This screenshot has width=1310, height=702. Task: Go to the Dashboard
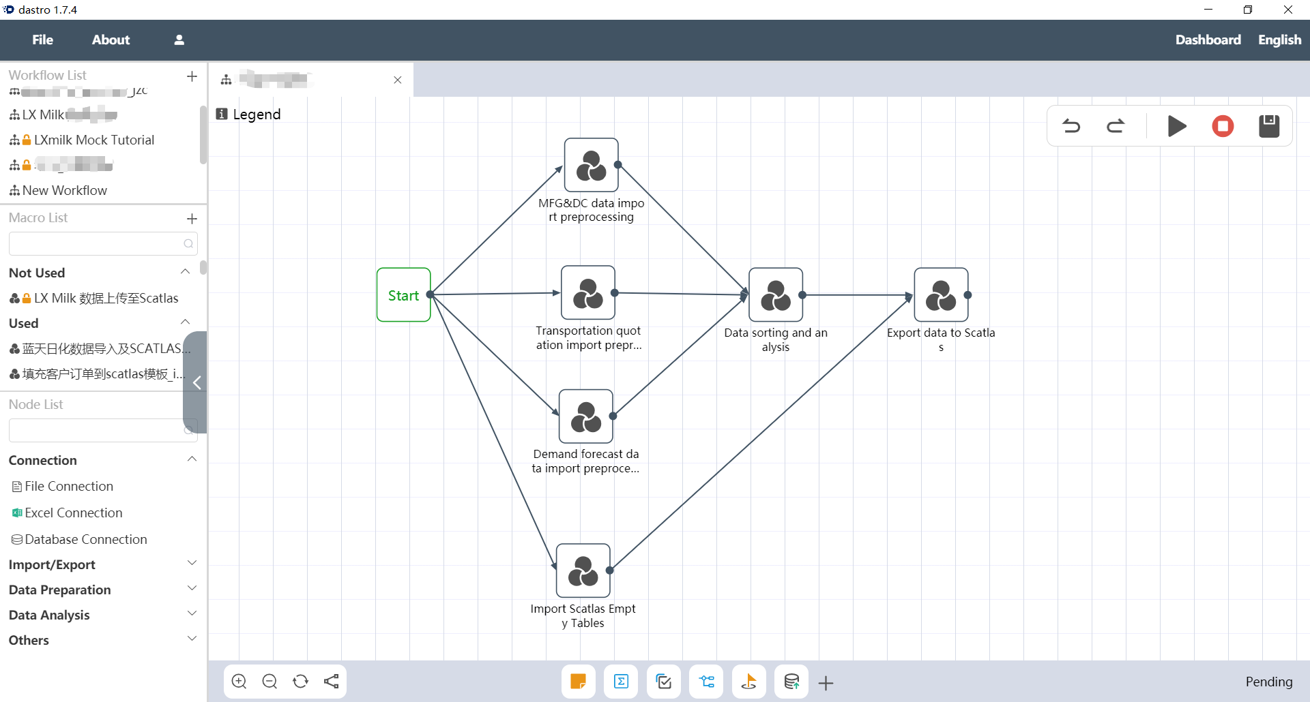coord(1208,40)
